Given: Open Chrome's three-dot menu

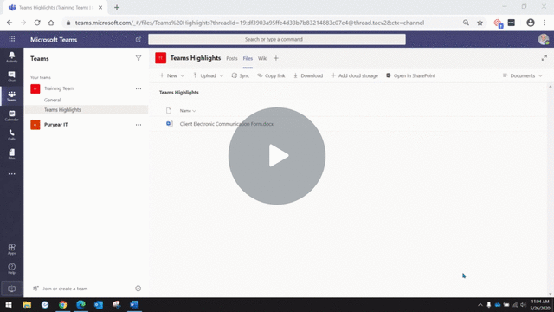Looking at the screenshot, I should [x=544, y=23].
